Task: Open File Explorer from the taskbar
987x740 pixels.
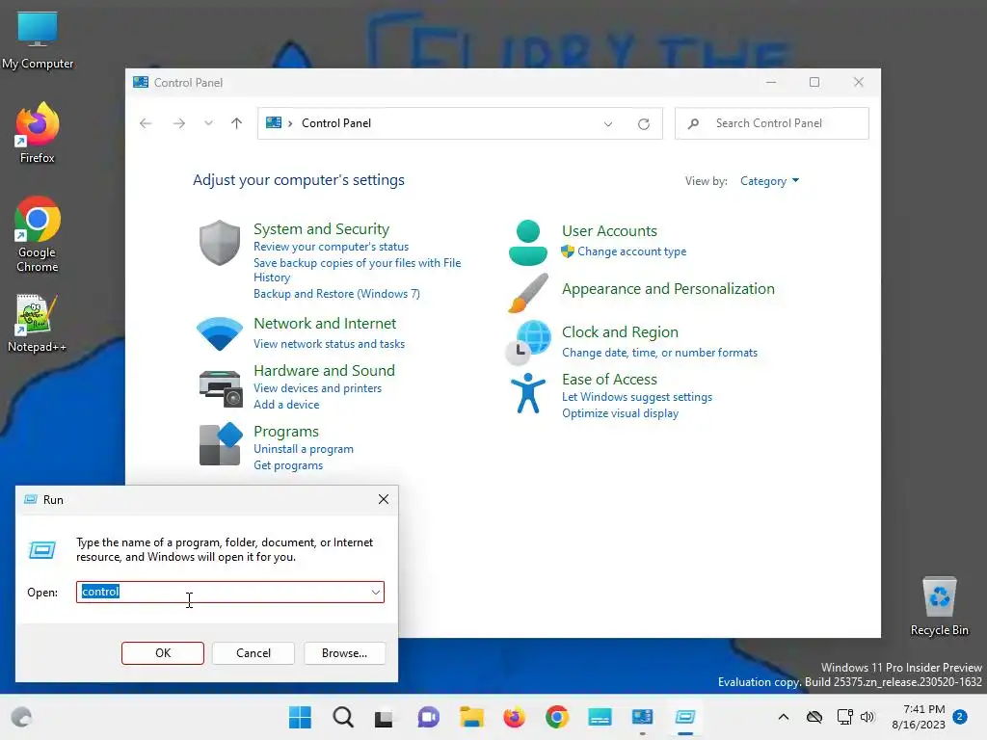Action: click(x=471, y=717)
